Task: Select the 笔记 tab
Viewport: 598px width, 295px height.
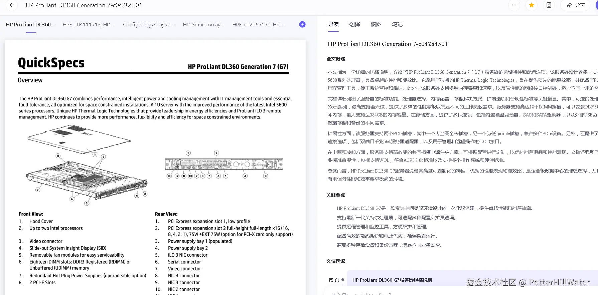Action: click(397, 24)
